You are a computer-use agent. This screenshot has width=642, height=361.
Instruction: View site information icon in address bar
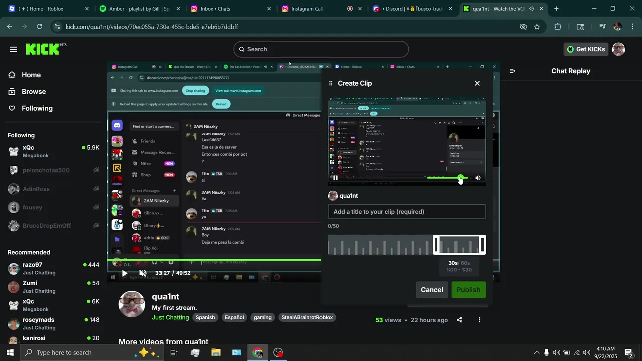click(x=57, y=27)
